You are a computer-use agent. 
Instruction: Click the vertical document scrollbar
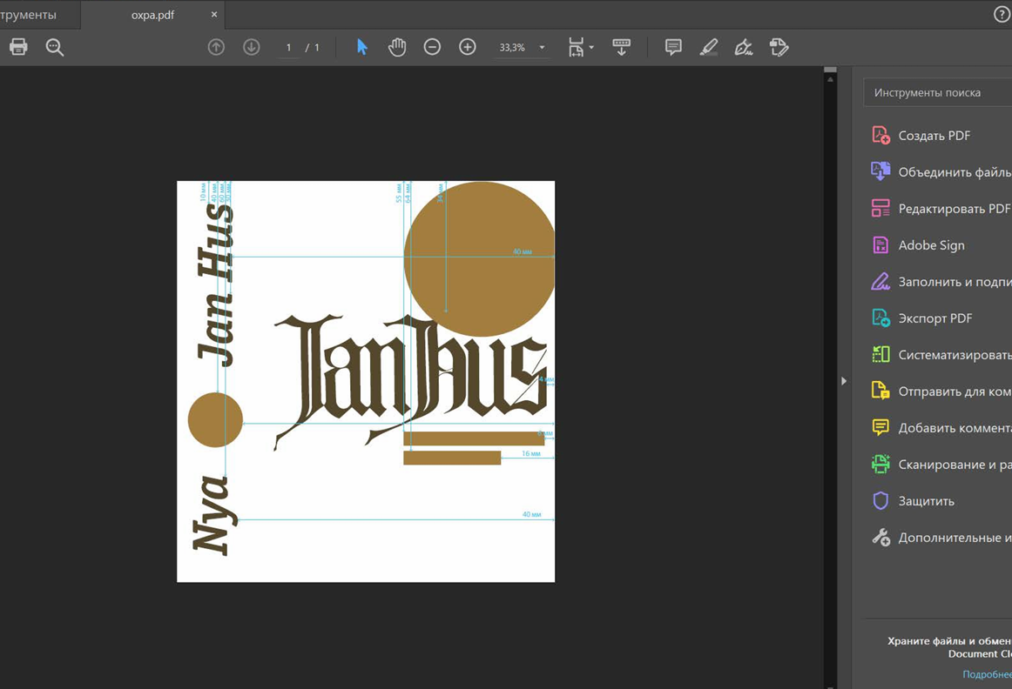[x=831, y=377]
